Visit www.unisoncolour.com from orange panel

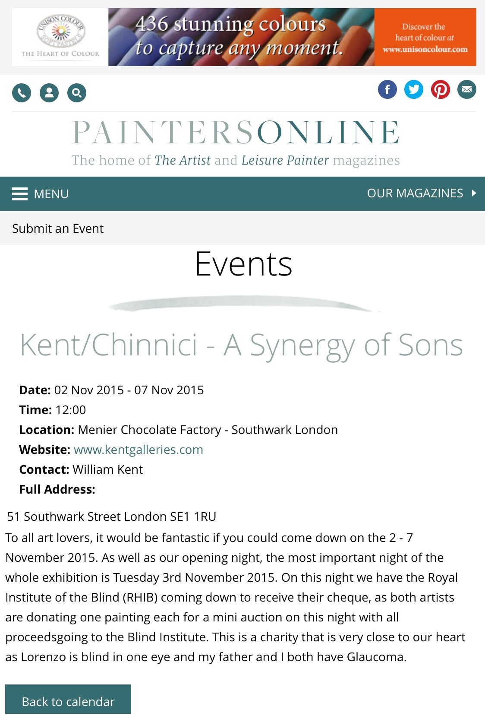coord(425,49)
